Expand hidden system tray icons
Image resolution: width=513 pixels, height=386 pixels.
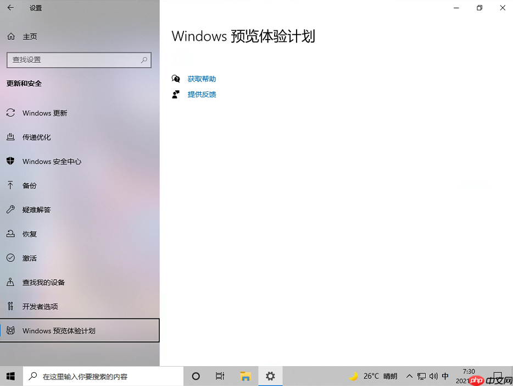[x=409, y=376]
